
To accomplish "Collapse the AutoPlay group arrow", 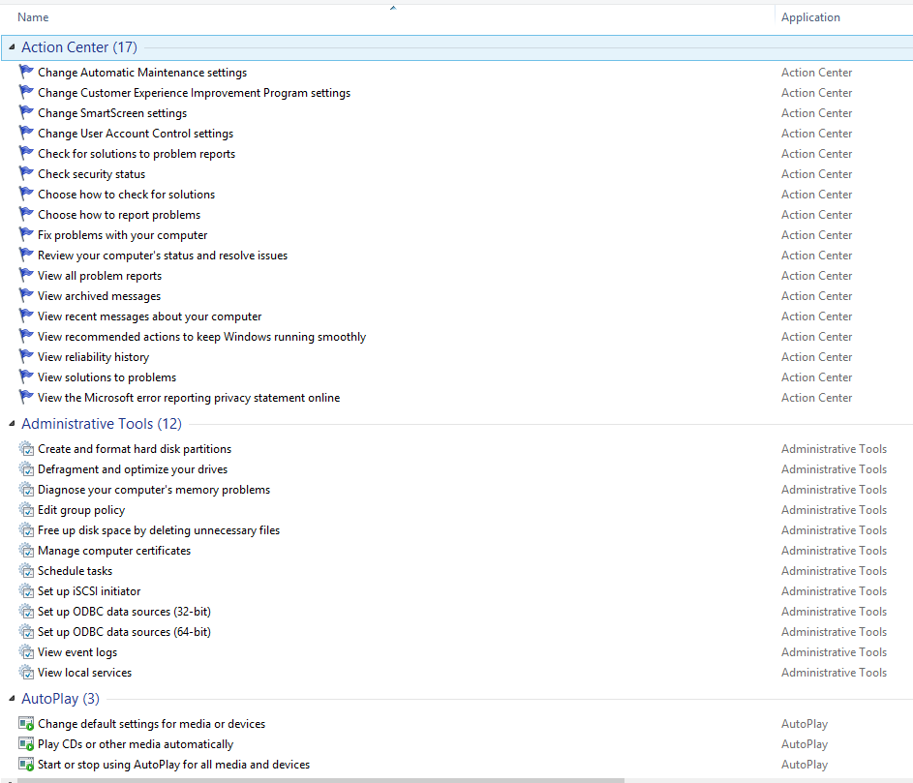I will pyautogui.click(x=12, y=699).
